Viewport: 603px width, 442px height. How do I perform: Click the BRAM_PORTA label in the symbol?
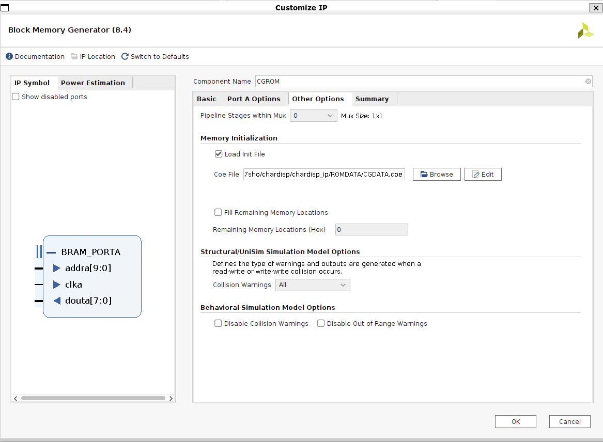pyautogui.click(x=91, y=252)
